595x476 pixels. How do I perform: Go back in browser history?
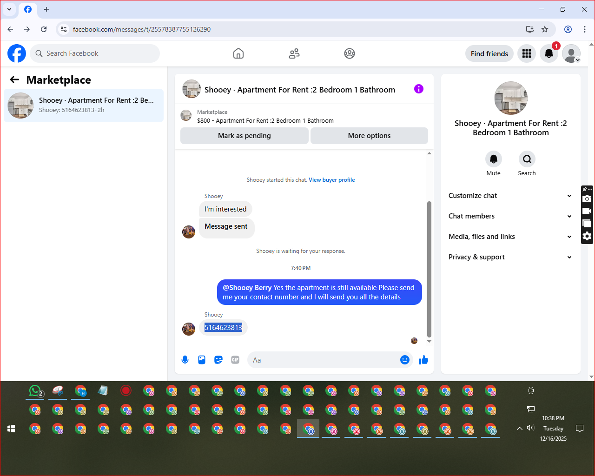coord(10,29)
